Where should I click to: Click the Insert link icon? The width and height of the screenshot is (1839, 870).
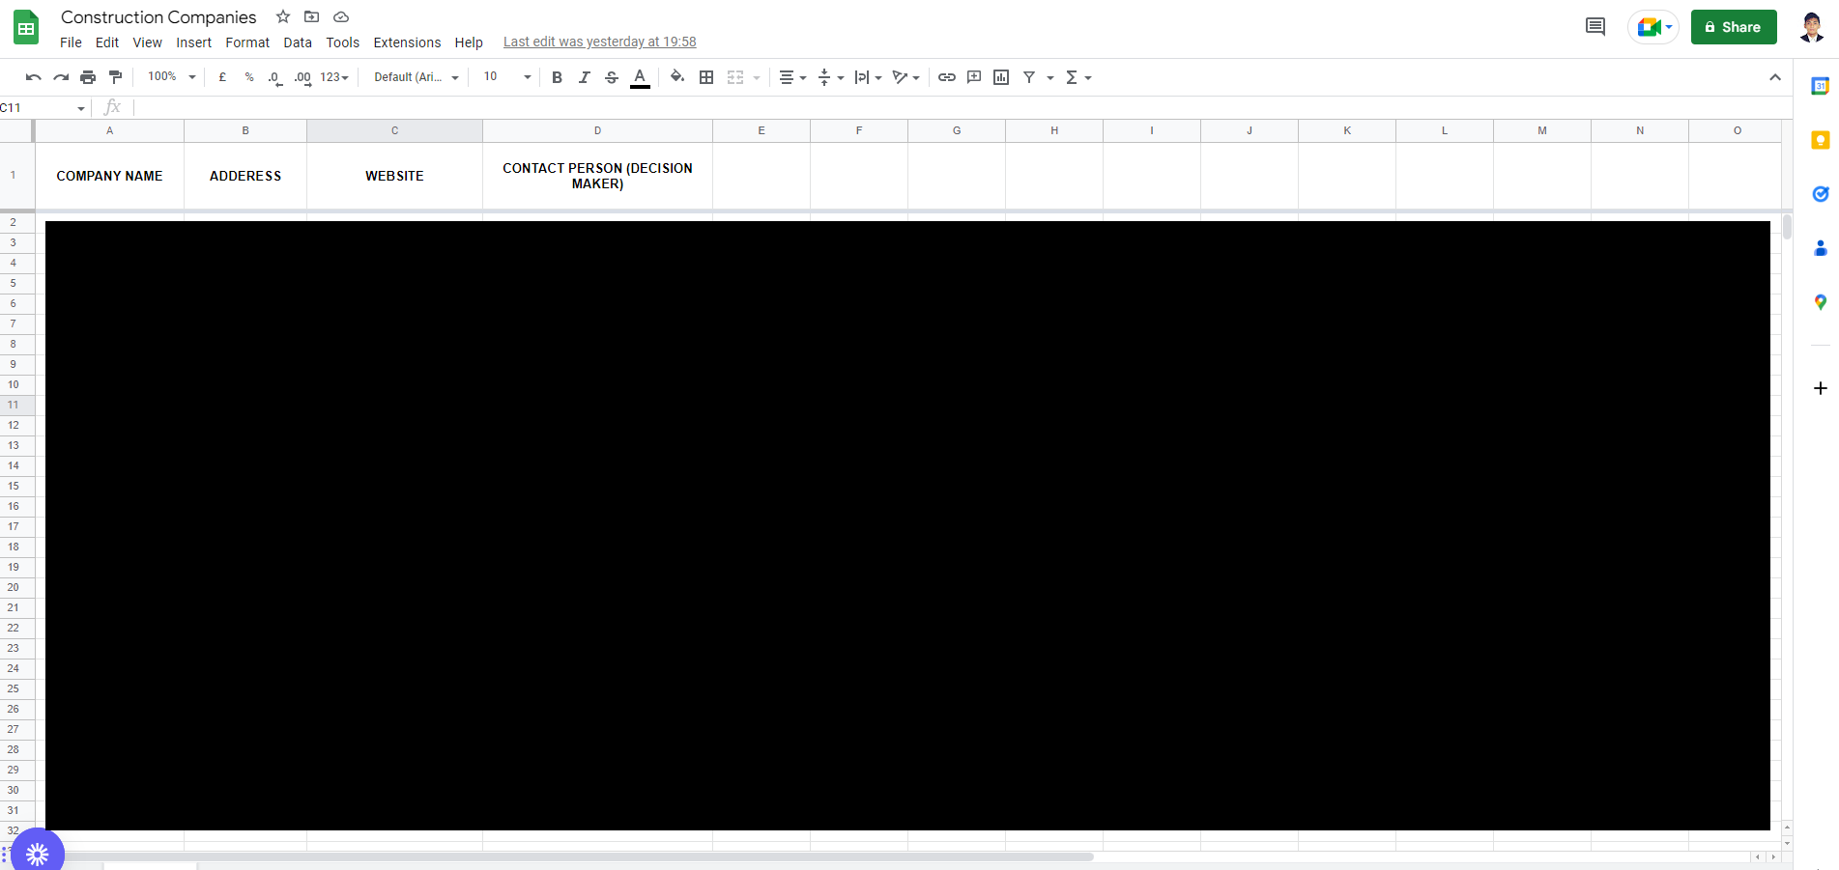click(947, 77)
